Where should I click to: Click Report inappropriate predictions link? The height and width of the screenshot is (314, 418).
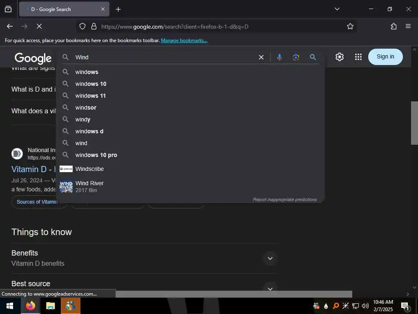285,200
